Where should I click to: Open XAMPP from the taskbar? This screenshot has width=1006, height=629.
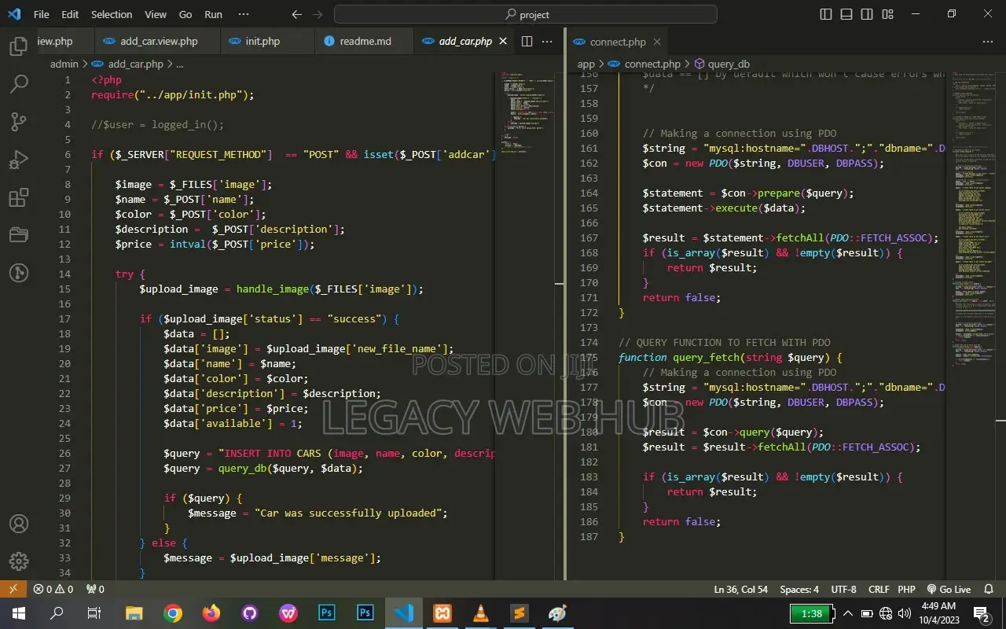point(442,613)
